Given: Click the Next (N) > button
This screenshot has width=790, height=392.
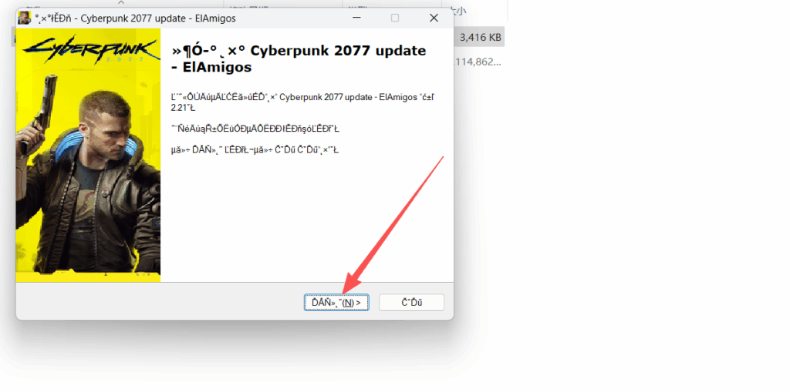Looking at the screenshot, I should pos(336,303).
